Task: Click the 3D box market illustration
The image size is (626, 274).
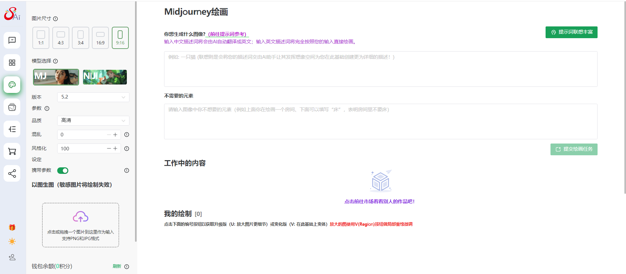Action: pyautogui.click(x=381, y=181)
